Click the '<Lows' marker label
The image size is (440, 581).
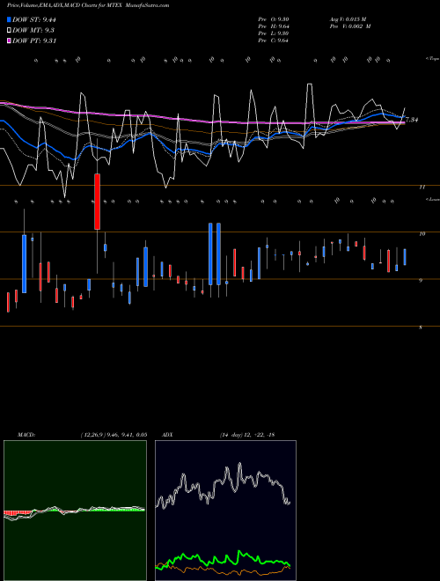[432, 199]
